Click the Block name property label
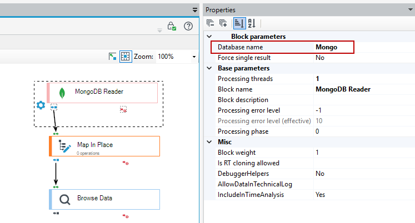 pos(235,89)
